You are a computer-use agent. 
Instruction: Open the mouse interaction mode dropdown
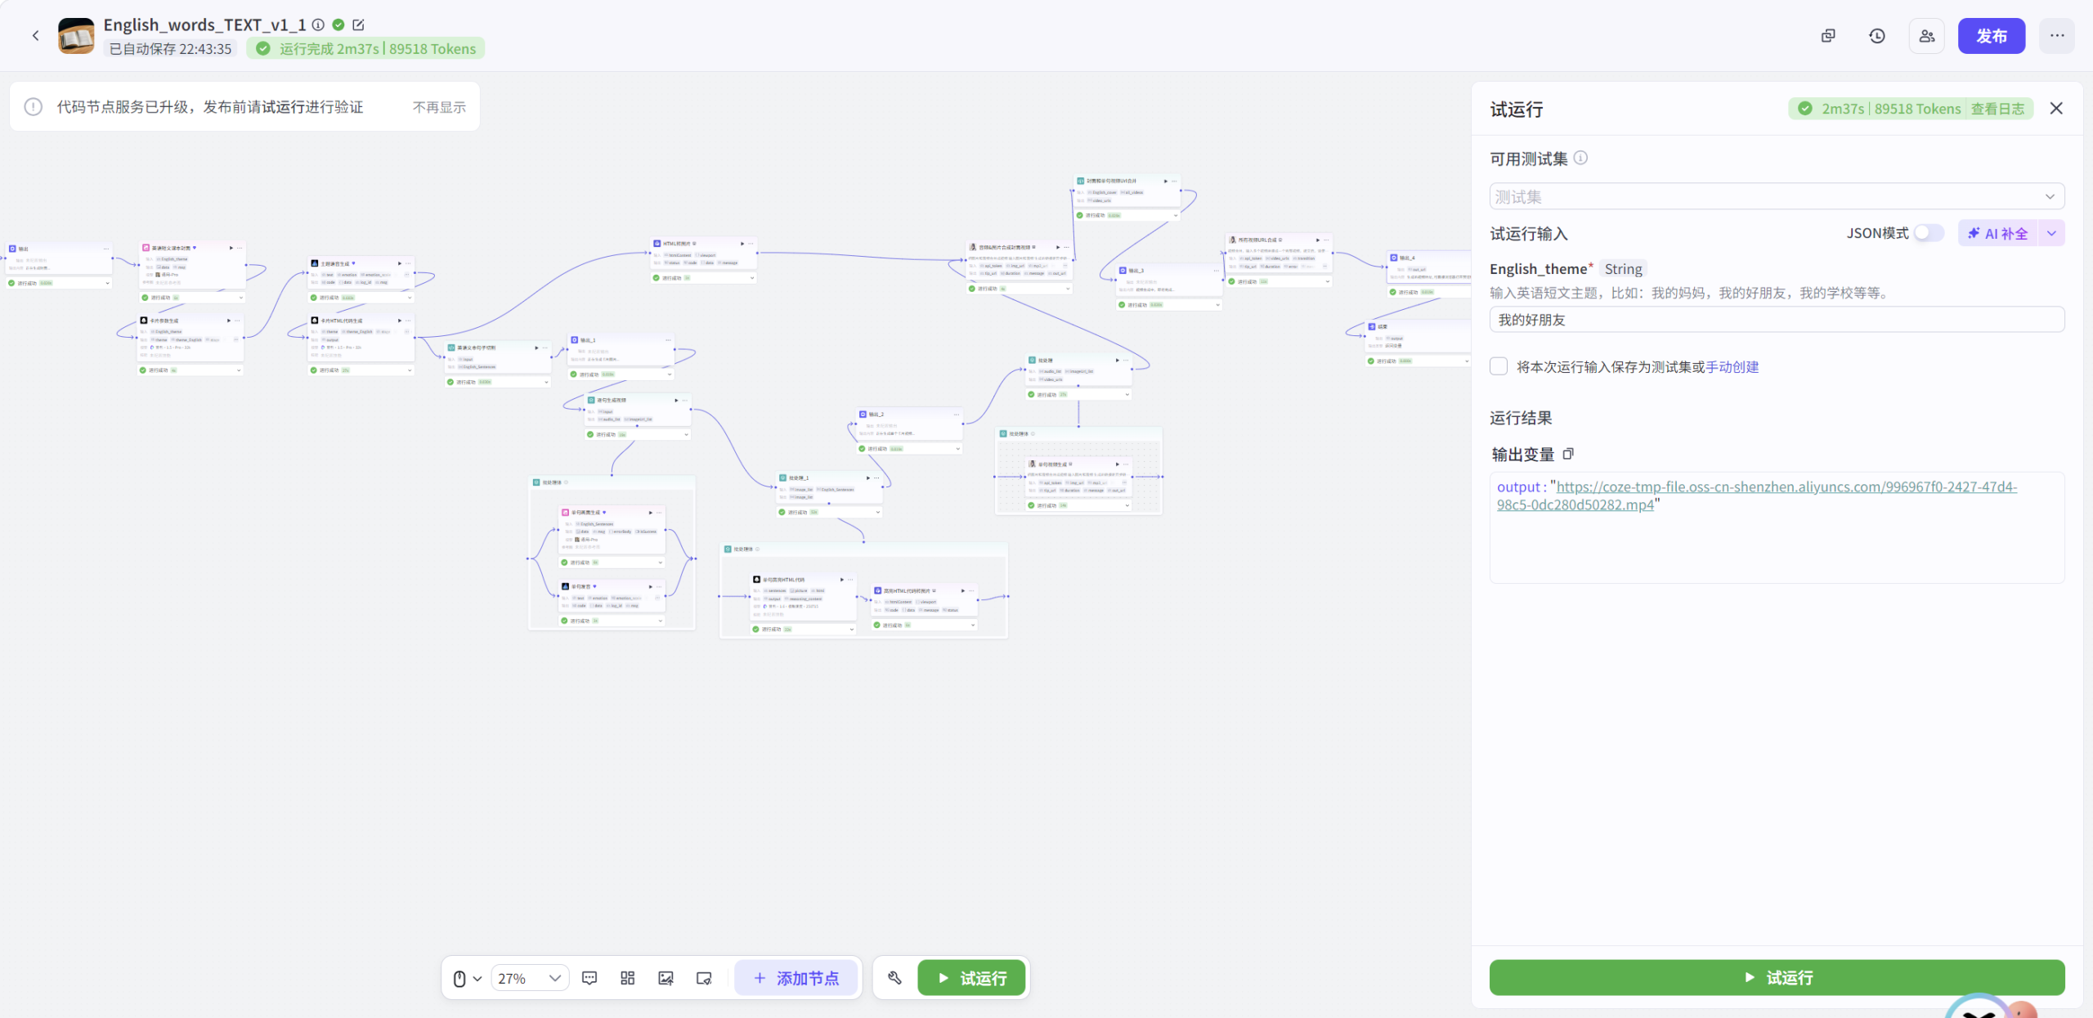[x=467, y=978]
